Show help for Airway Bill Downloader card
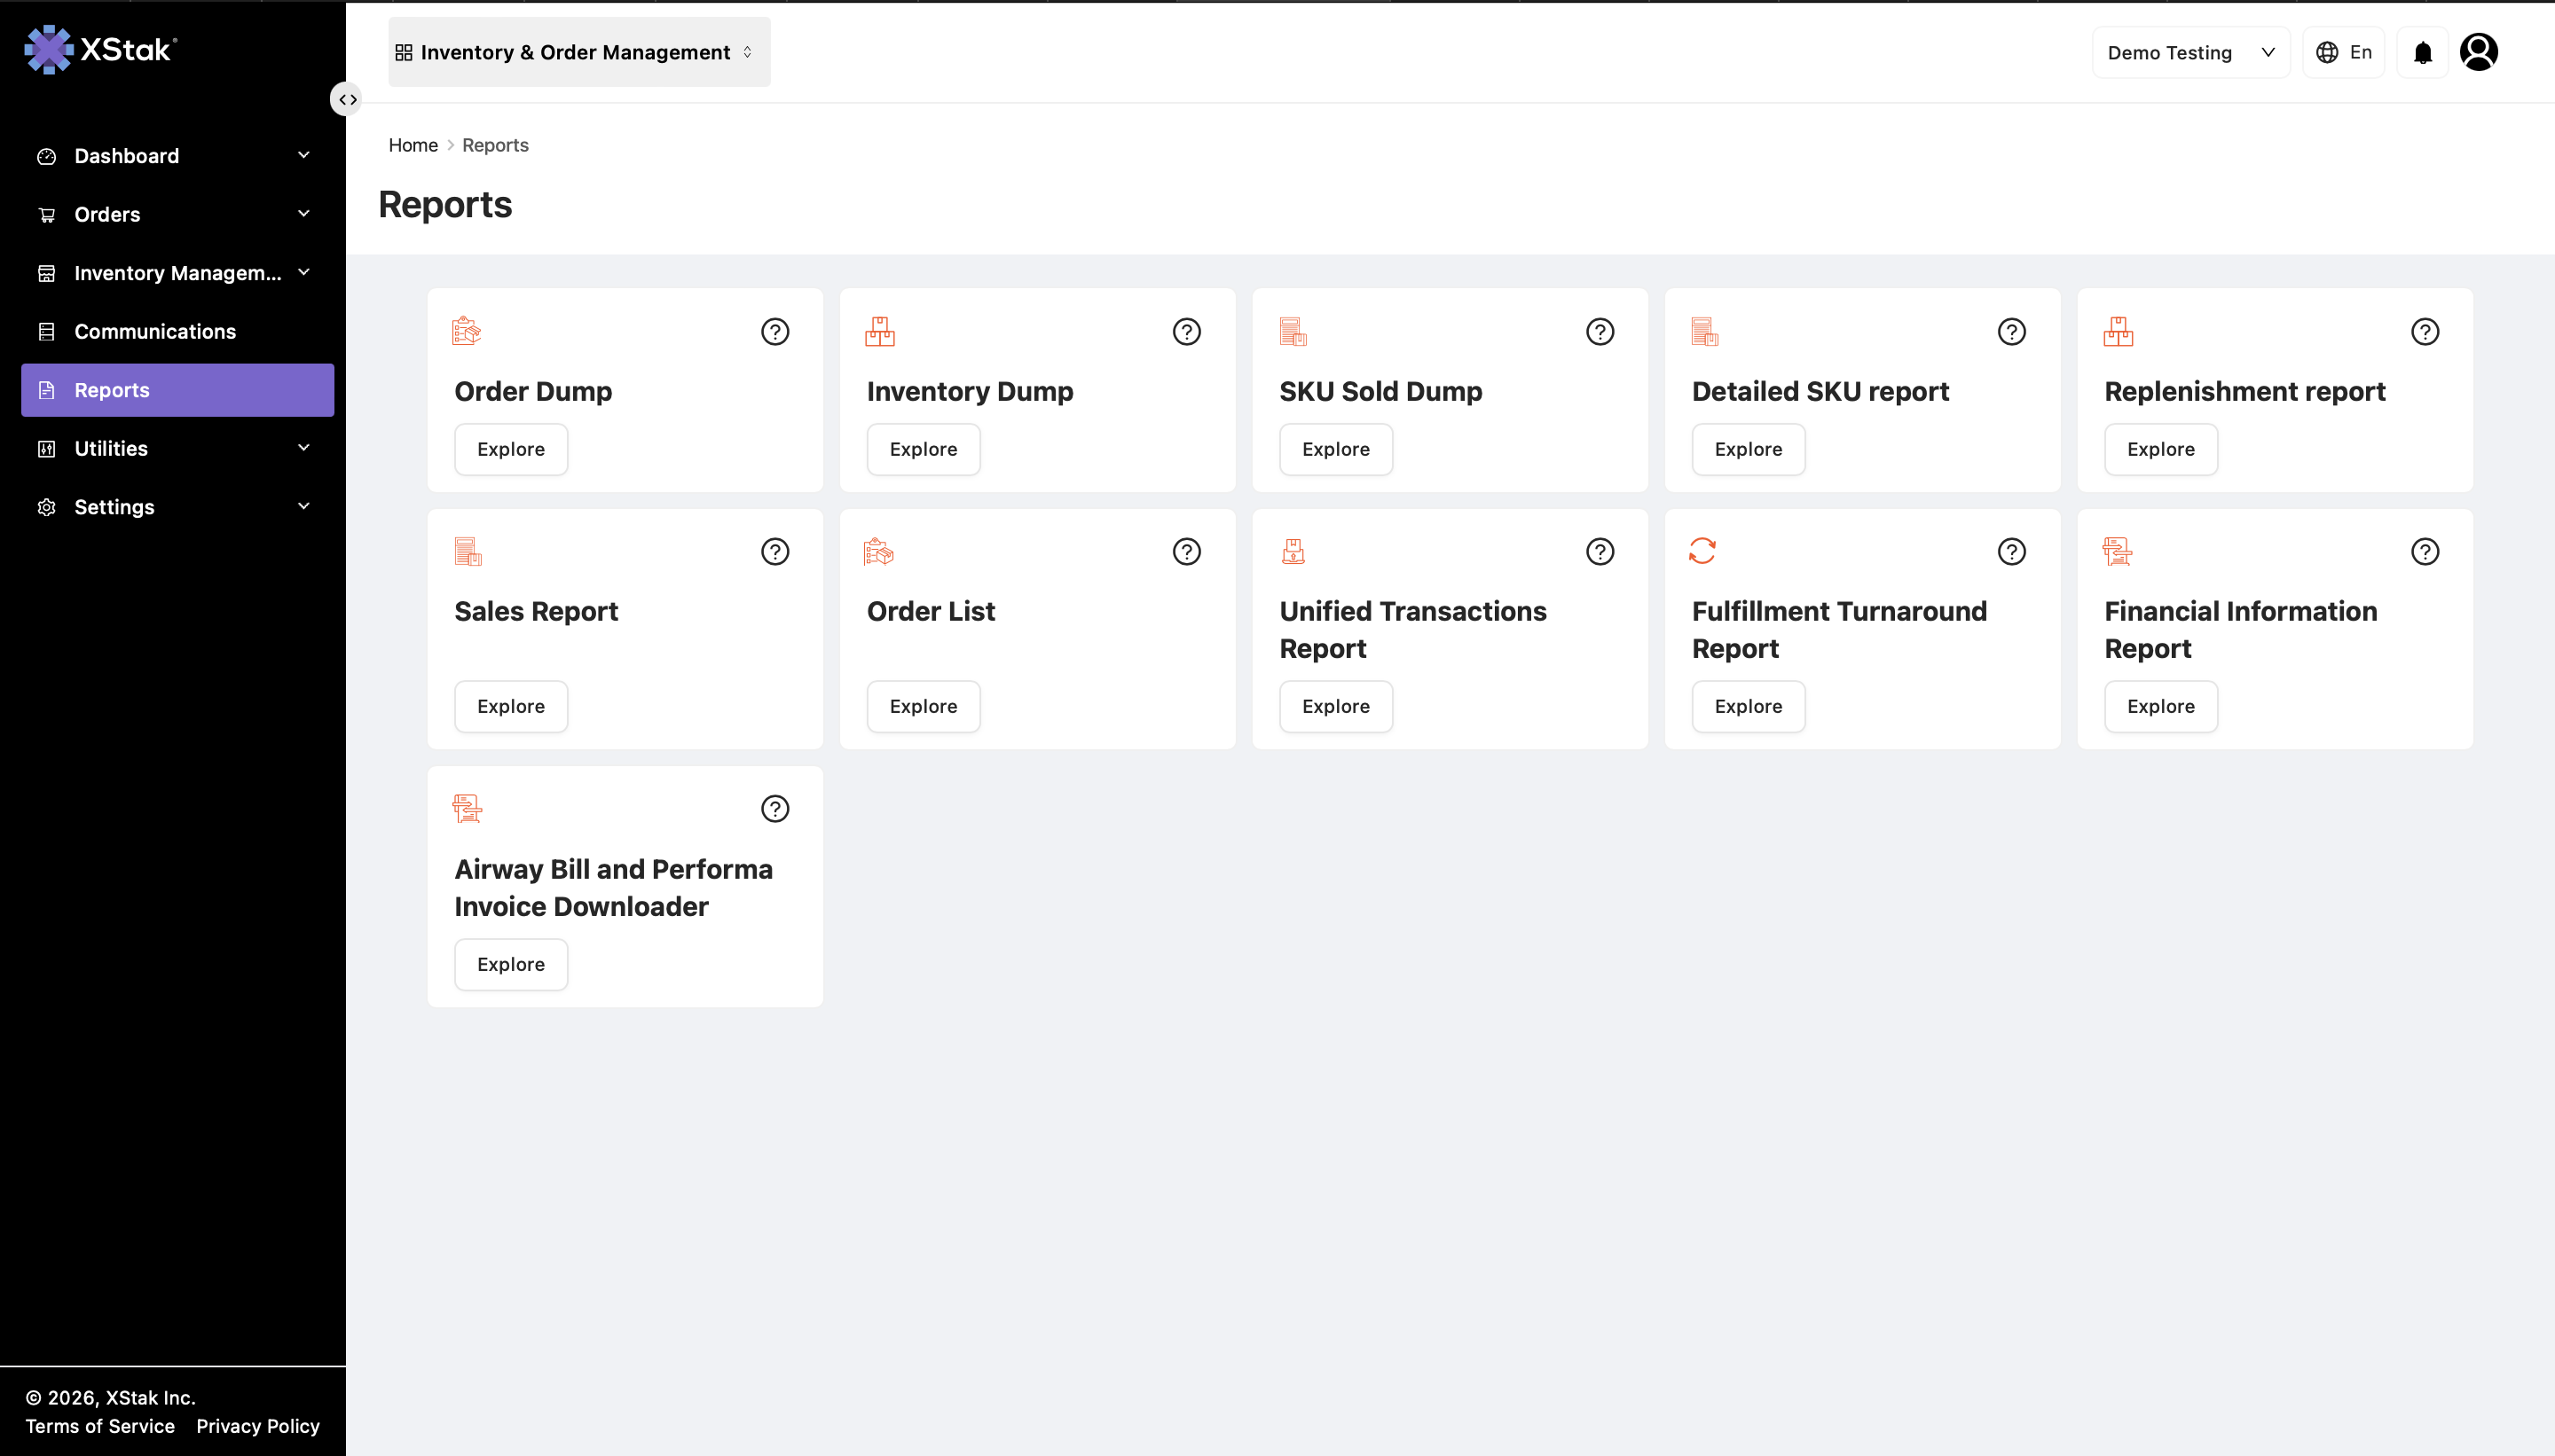This screenshot has height=1456, width=2555. 774,808
